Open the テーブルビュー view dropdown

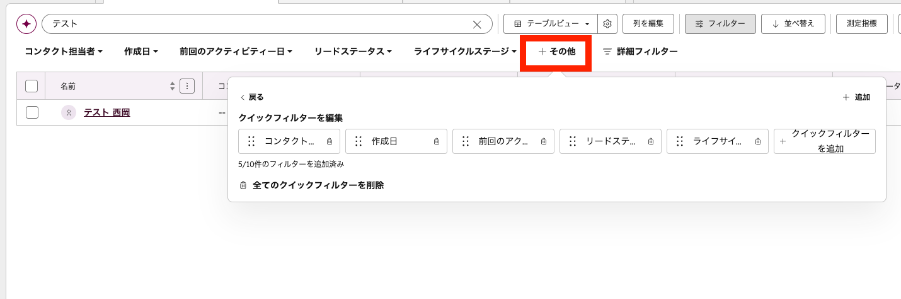click(x=551, y=24)
